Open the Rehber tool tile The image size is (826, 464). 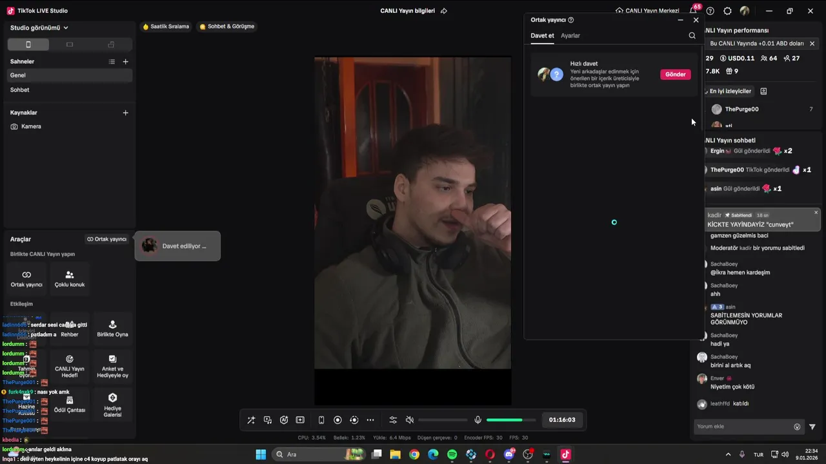[70, 329]
